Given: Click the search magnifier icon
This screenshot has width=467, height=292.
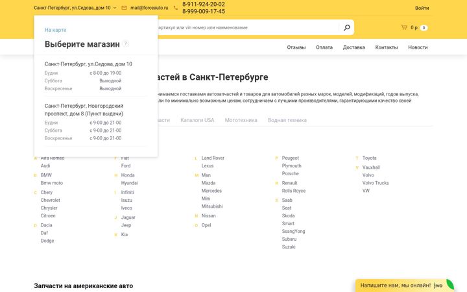Looking at the screenshot, I should click(x=346, y=27).
